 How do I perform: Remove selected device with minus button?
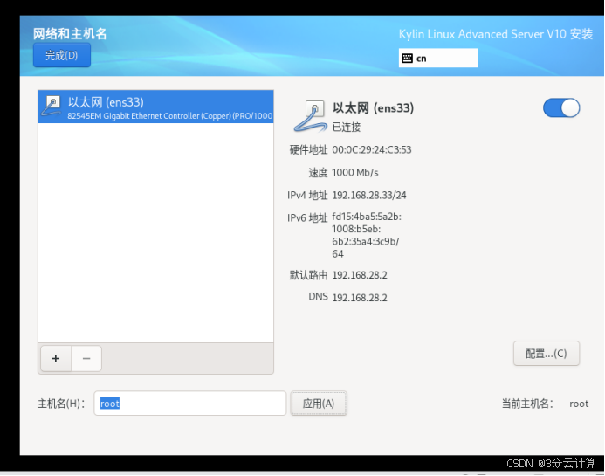(86, 359)
